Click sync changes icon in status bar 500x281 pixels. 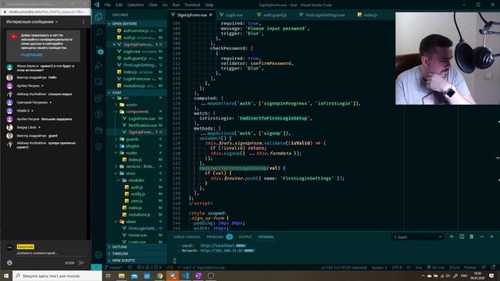pyautogui.click(x=130, y=267)
